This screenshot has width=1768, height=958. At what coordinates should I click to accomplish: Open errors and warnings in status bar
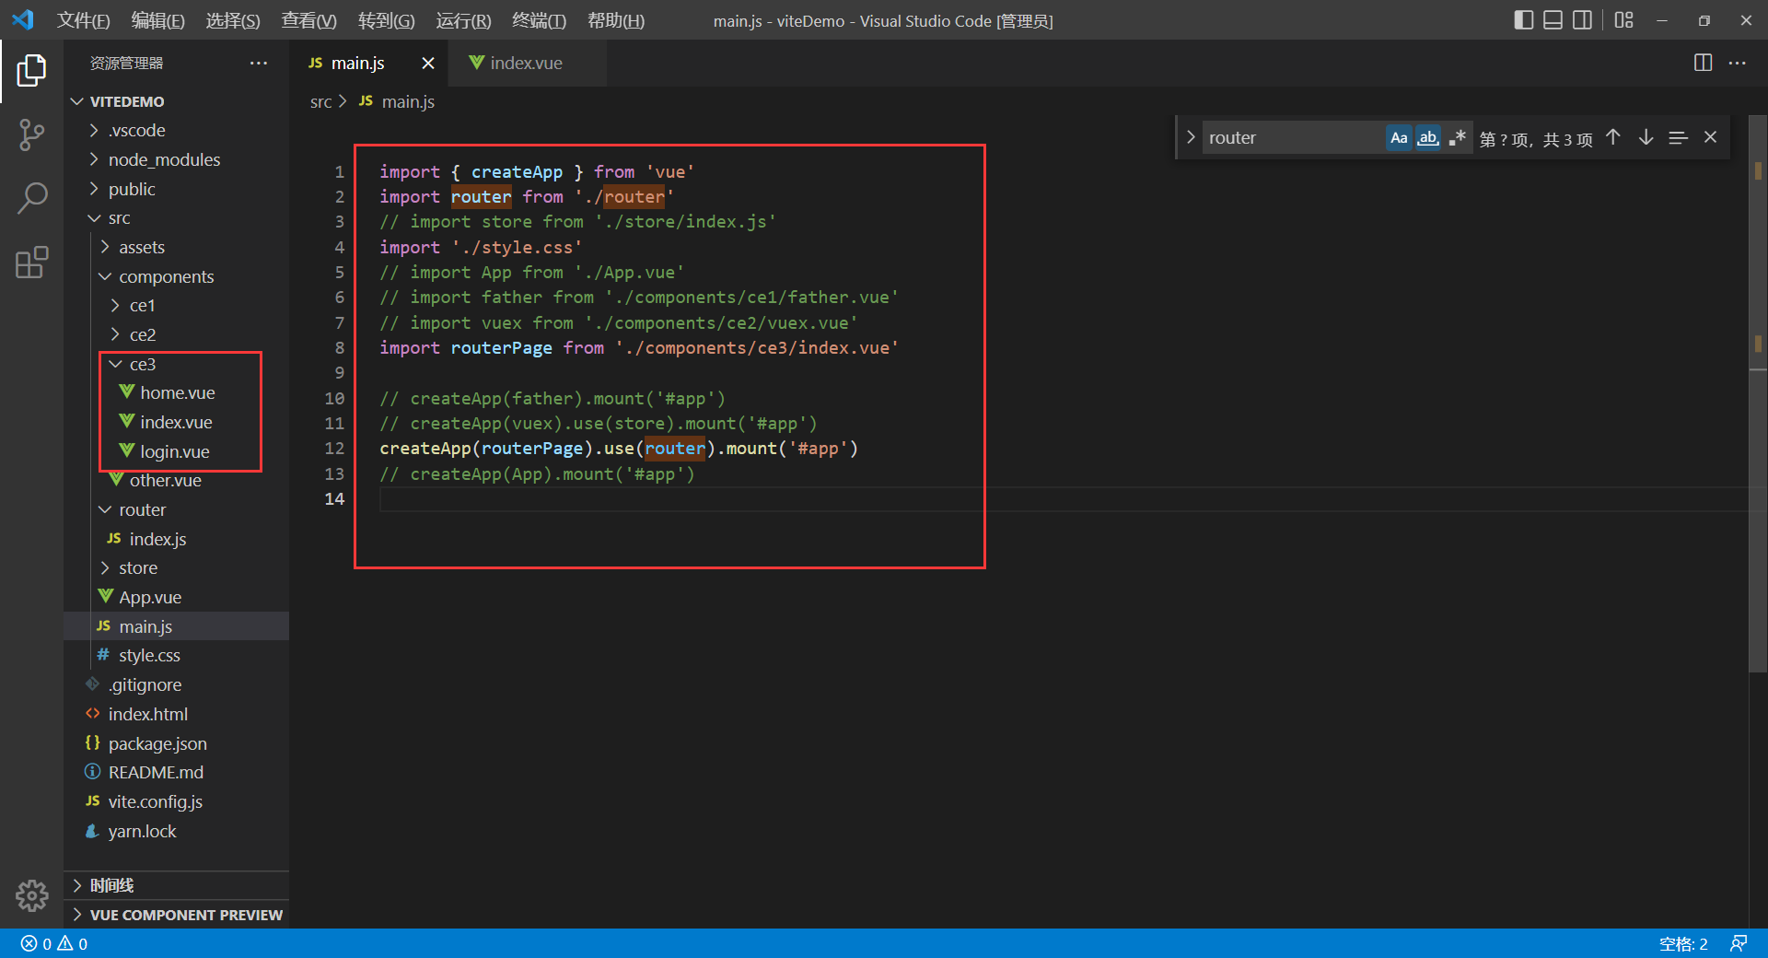pos(54,943)
